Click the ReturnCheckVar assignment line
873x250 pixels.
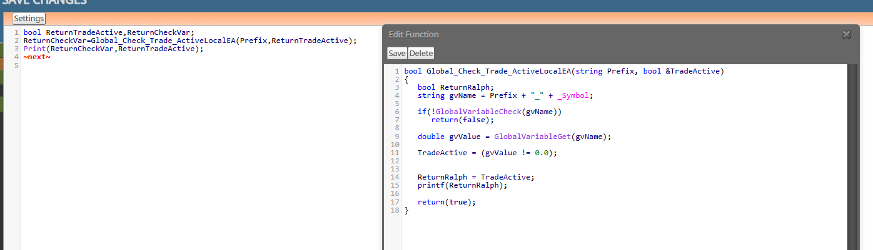(190, 41)
